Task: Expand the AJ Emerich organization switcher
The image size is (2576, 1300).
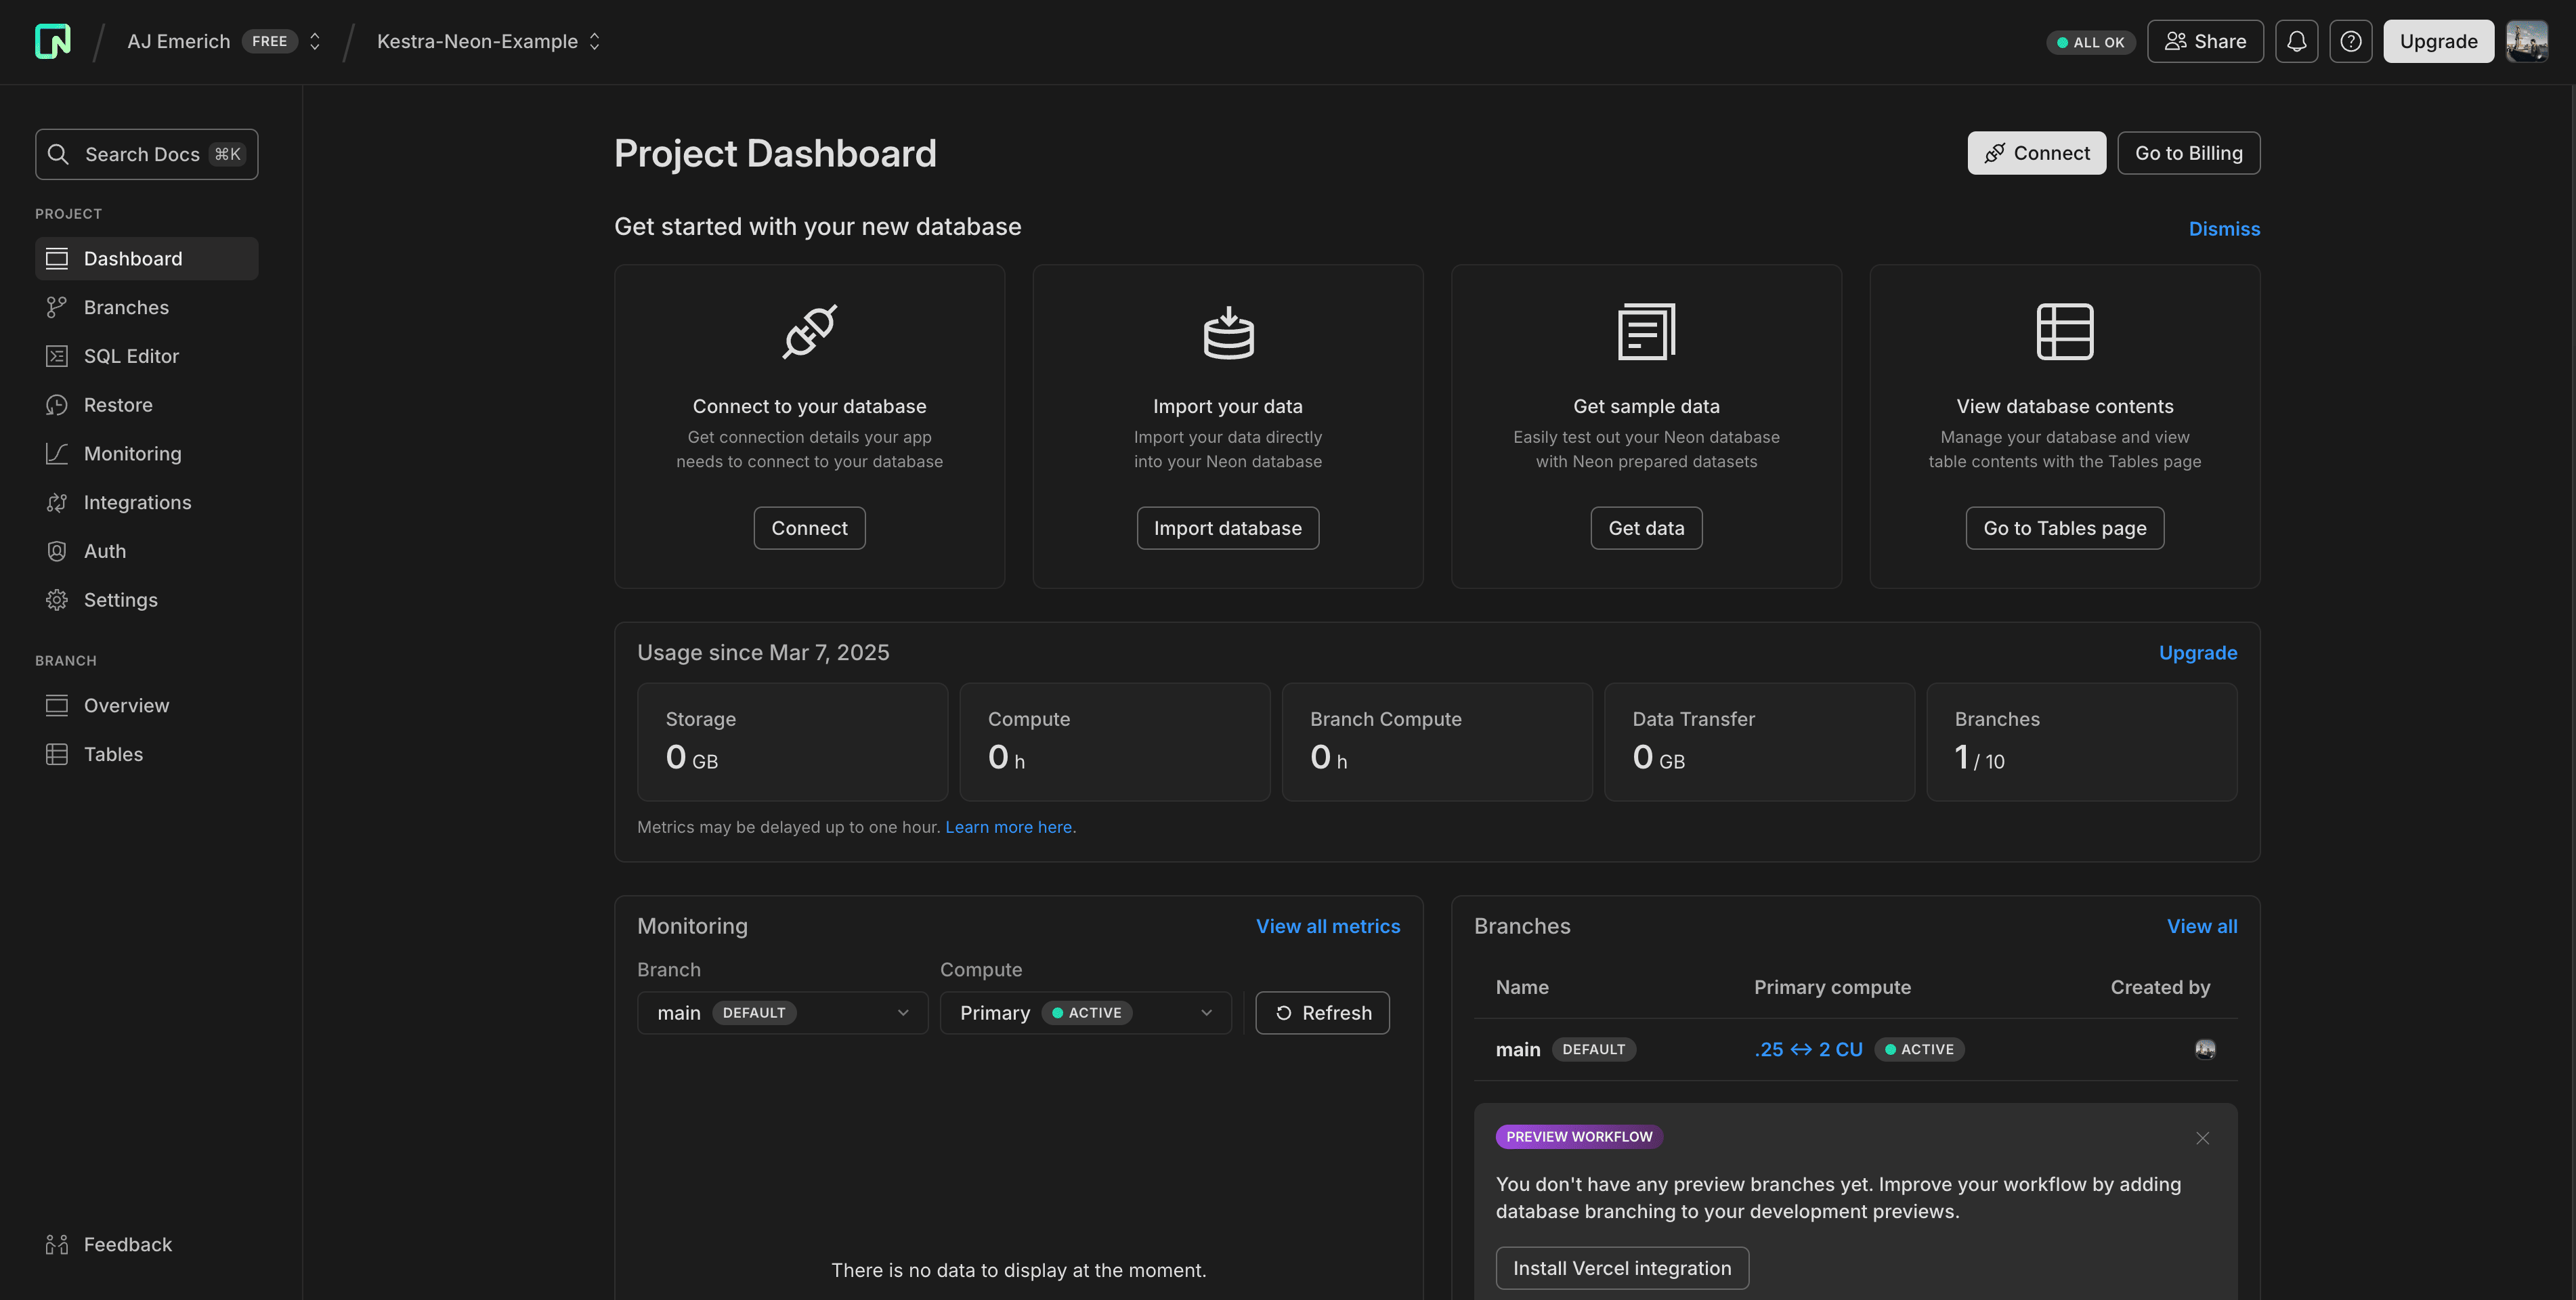Action: 315,41
